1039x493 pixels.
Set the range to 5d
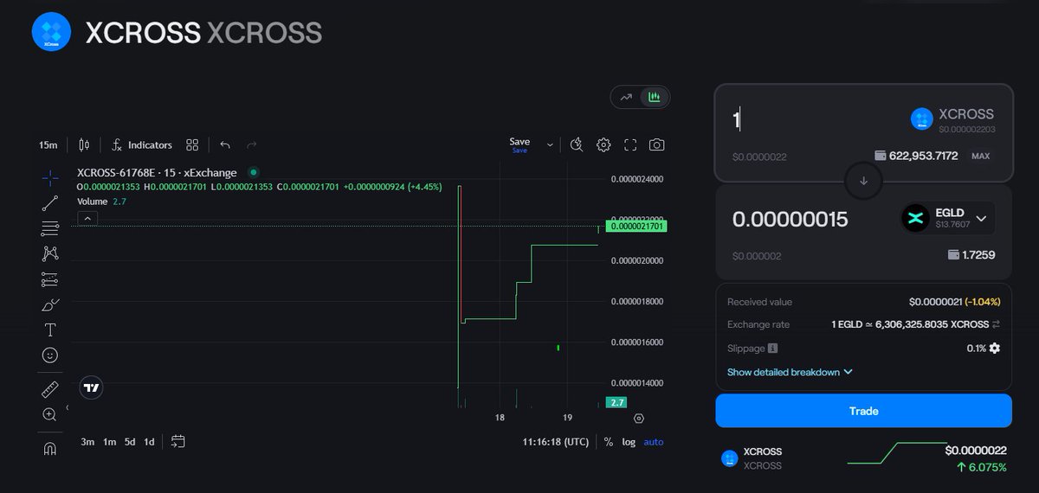[x=130, y=442]
